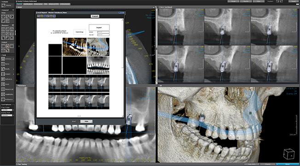
Task: Open the Preference task icon
Action: click(x=3, y=99)
